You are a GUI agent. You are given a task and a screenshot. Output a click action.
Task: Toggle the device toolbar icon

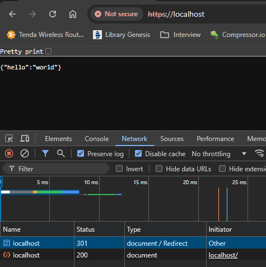pos(25,138)
